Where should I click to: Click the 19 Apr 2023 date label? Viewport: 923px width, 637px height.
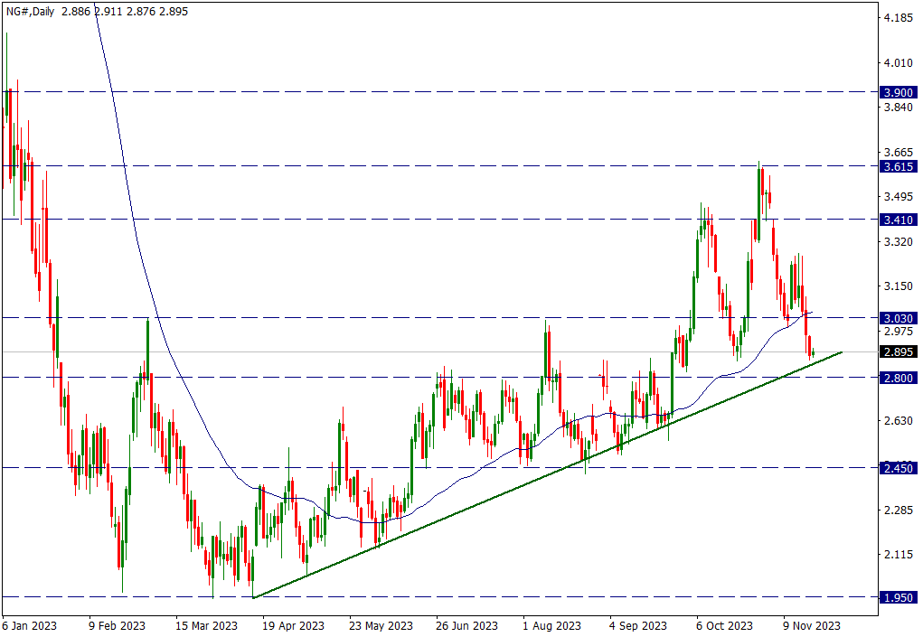pos(293,625)
